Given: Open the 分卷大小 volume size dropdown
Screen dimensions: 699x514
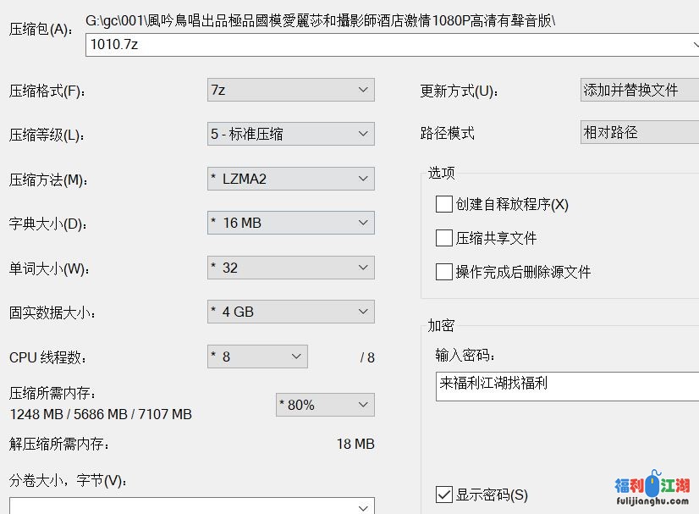Looking at the screenshot, I should [x=364, y=506].
